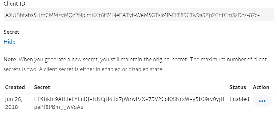
Task: Click the Secret column header in table
Action: click(x=42, y=87)
